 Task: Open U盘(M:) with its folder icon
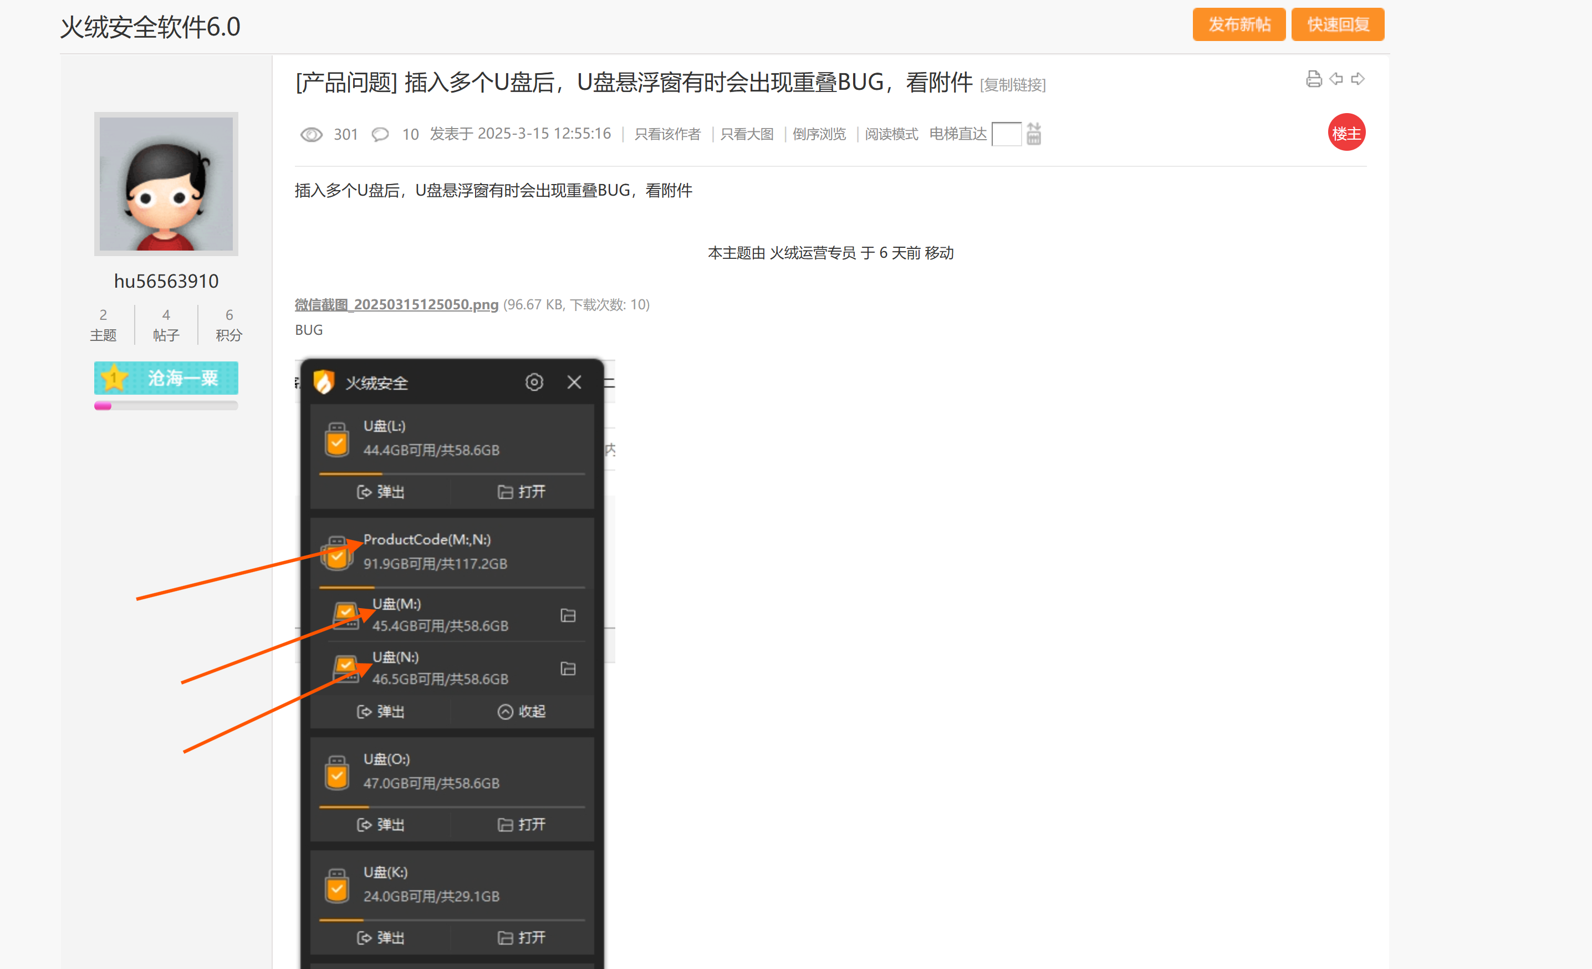pos(568,615)
